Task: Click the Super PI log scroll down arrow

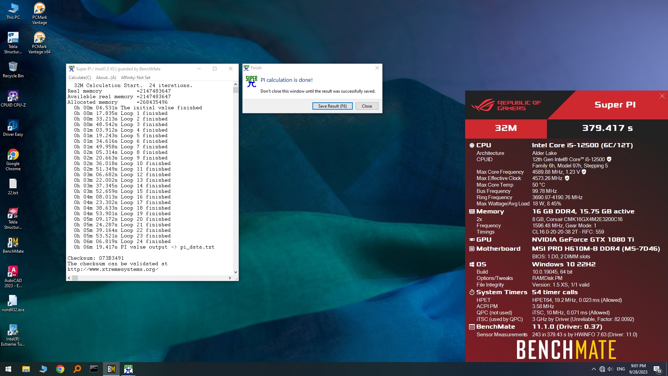Action: 236,272
